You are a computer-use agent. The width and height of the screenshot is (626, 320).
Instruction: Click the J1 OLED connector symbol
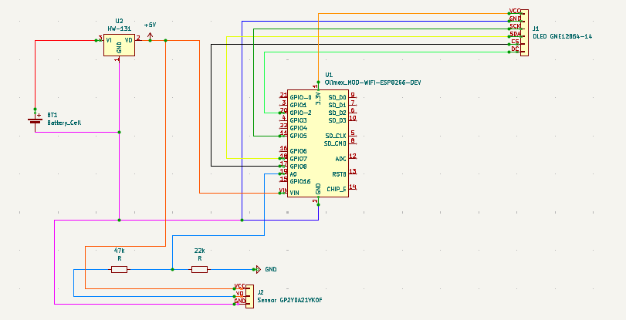(524, 32)
